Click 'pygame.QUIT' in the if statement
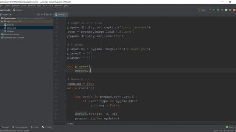Image resolution: width=236 pixels, height=132 pixels. click(126, 101)
